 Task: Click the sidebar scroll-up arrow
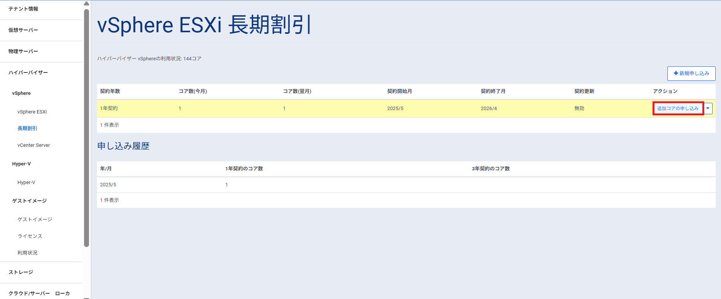86,4
